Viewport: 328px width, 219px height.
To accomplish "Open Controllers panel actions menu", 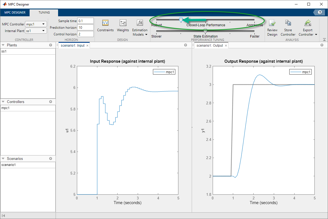I will 51,102.
